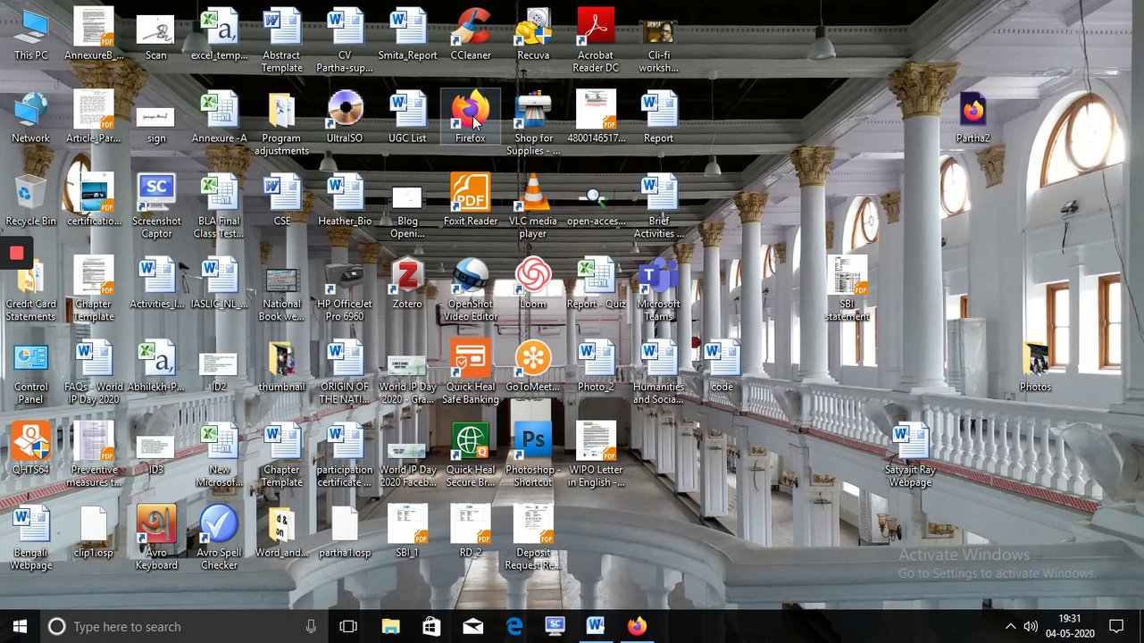Screen dimensions: 1144x643
Task: Launch Microsoft Edge from the taskbar
Action: click(514, 627)
